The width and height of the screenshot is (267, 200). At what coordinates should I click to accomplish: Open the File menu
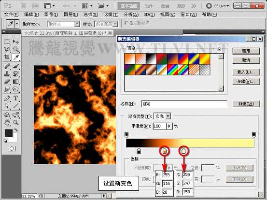11,14
